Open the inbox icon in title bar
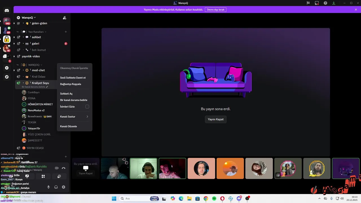The height and width of the screenshot is (203, 361). (317, 3)
